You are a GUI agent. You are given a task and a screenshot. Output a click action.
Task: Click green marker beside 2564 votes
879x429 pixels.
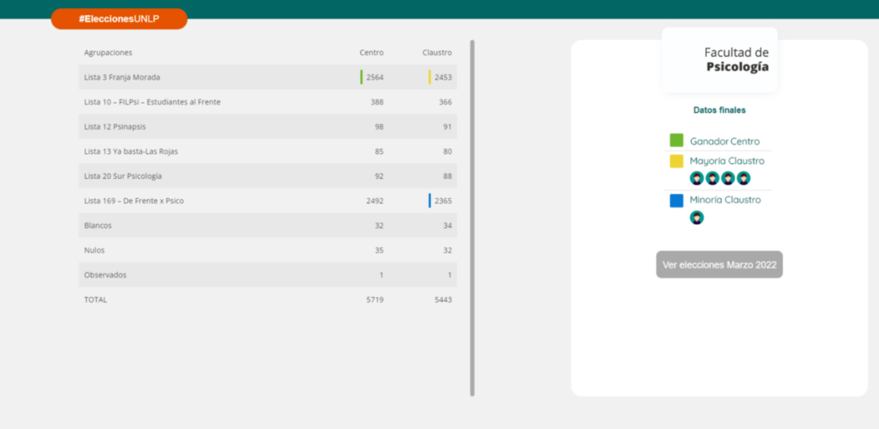(x=362, y=77)
